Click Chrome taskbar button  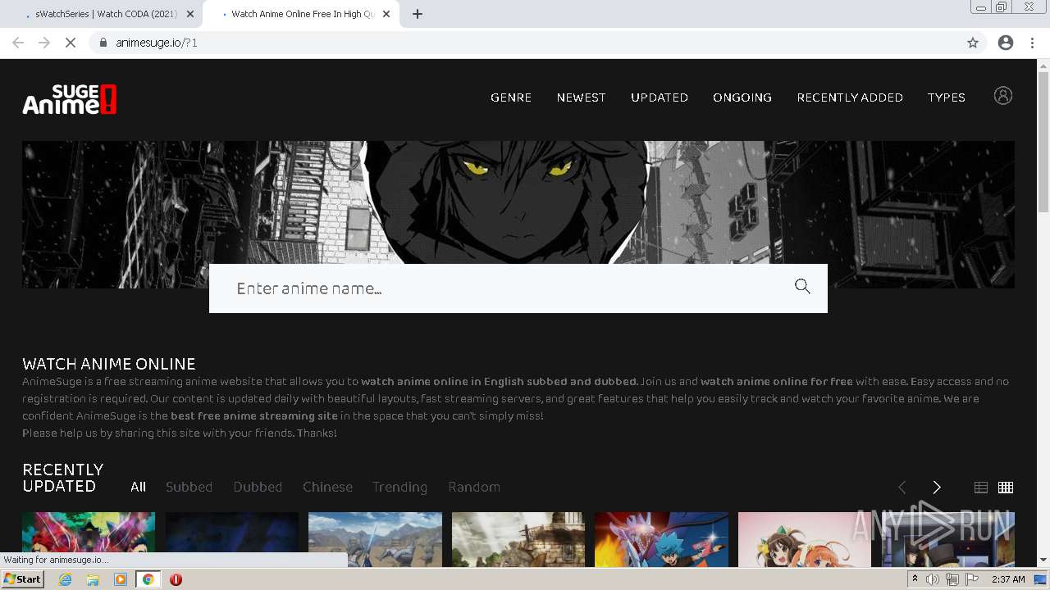click(x=148, y=579)
